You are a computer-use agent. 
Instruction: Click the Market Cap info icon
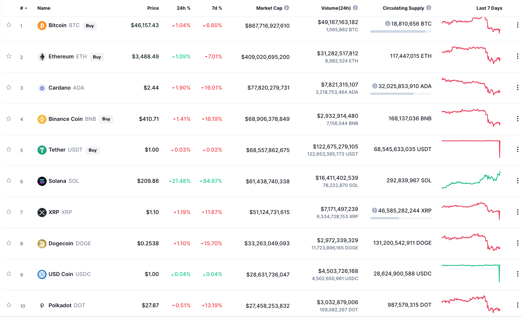287,8
